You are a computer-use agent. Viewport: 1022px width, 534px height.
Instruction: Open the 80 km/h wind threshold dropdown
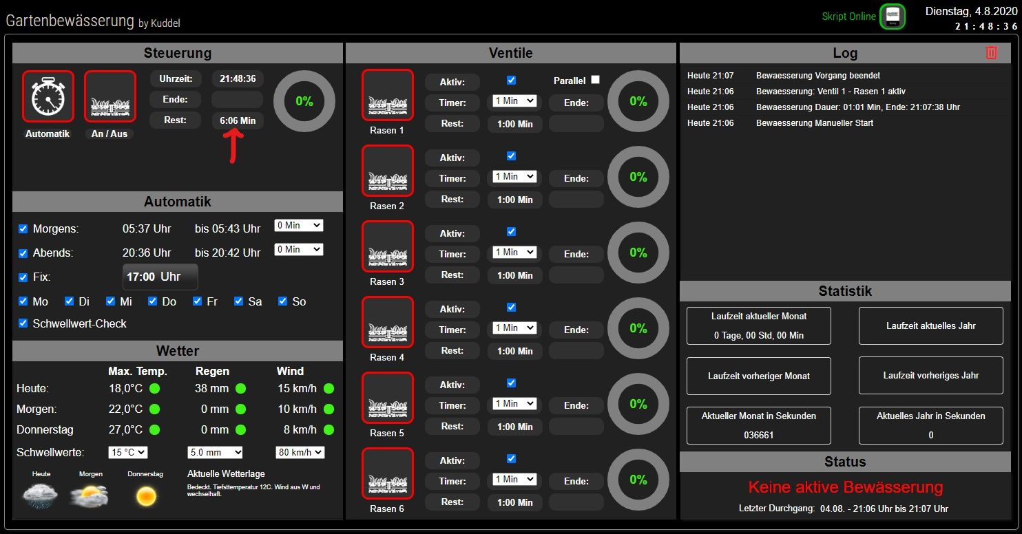click(x=300, y=453)
